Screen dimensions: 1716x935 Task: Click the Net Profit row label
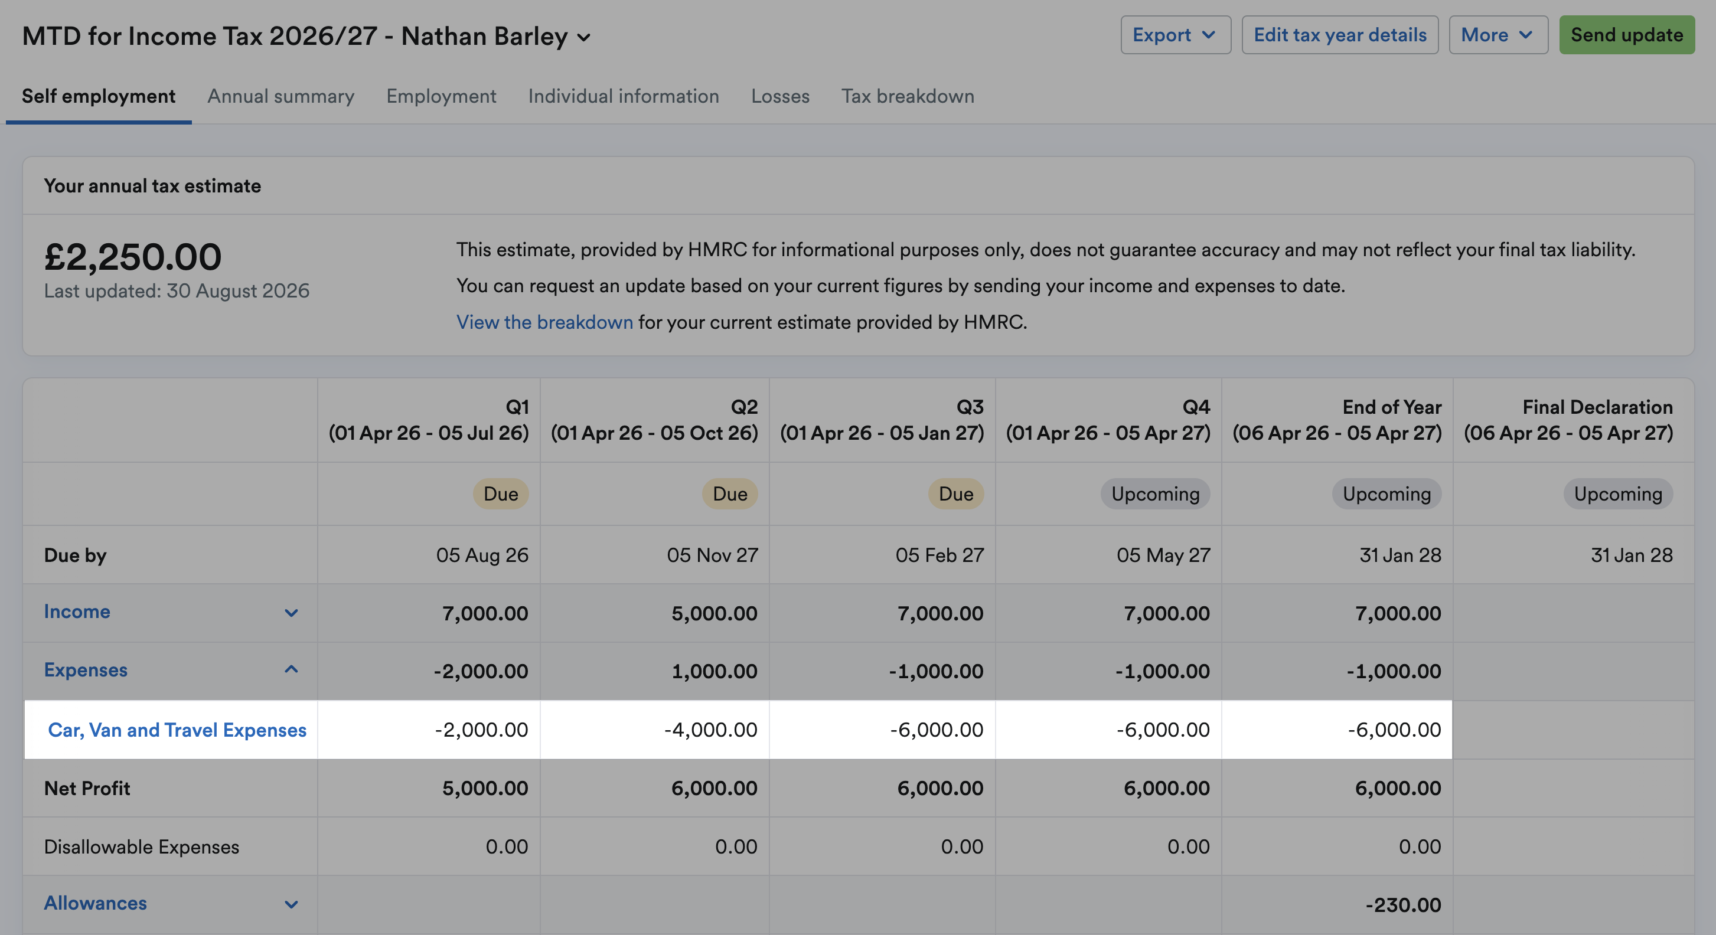tap(87, 789)
